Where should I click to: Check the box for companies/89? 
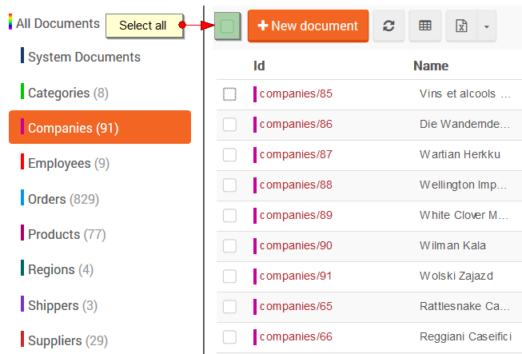pos(229,216)
